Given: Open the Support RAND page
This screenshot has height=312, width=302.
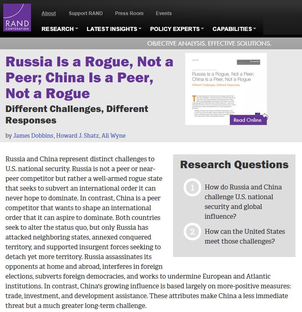Looking at the screenshot, I should 86,13.
